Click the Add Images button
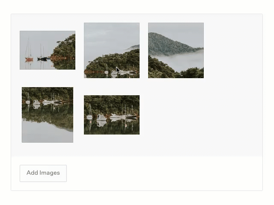Viewport: 274px width, 205px height. click(43, 173)
